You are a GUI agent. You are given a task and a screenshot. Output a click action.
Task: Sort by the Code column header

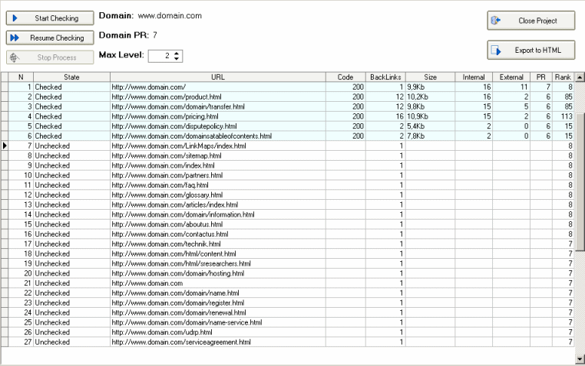(345, 77)
